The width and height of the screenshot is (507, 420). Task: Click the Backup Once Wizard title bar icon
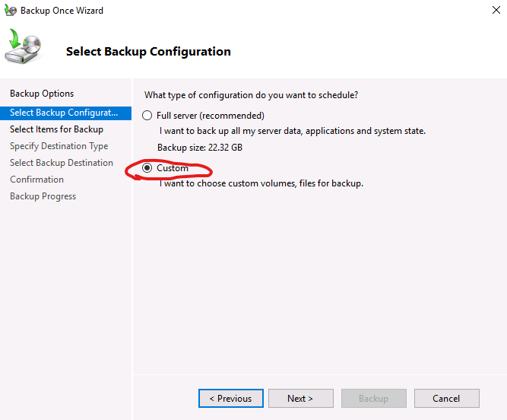[x=11, y=11]
